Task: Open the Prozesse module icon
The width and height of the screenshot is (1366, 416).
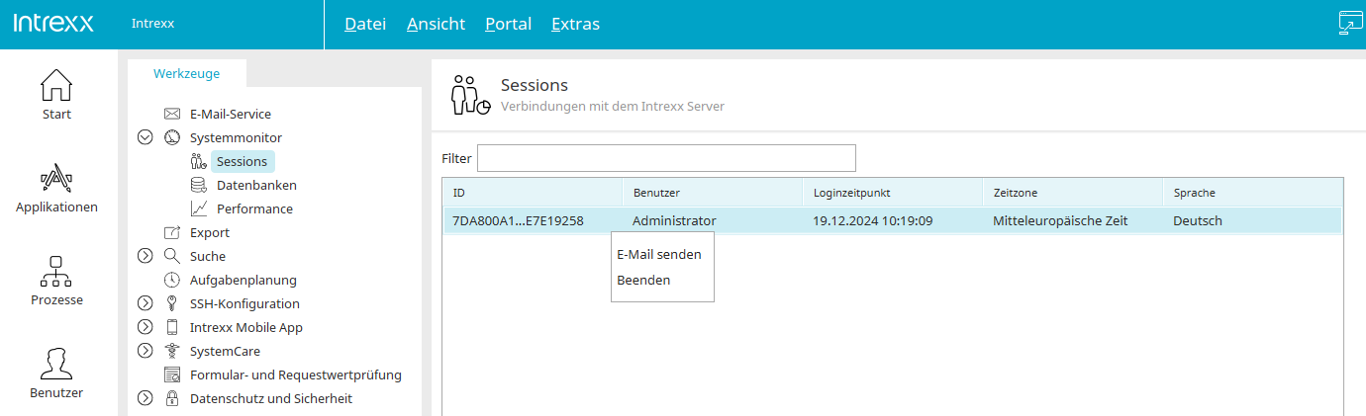Action: [56, 272]
